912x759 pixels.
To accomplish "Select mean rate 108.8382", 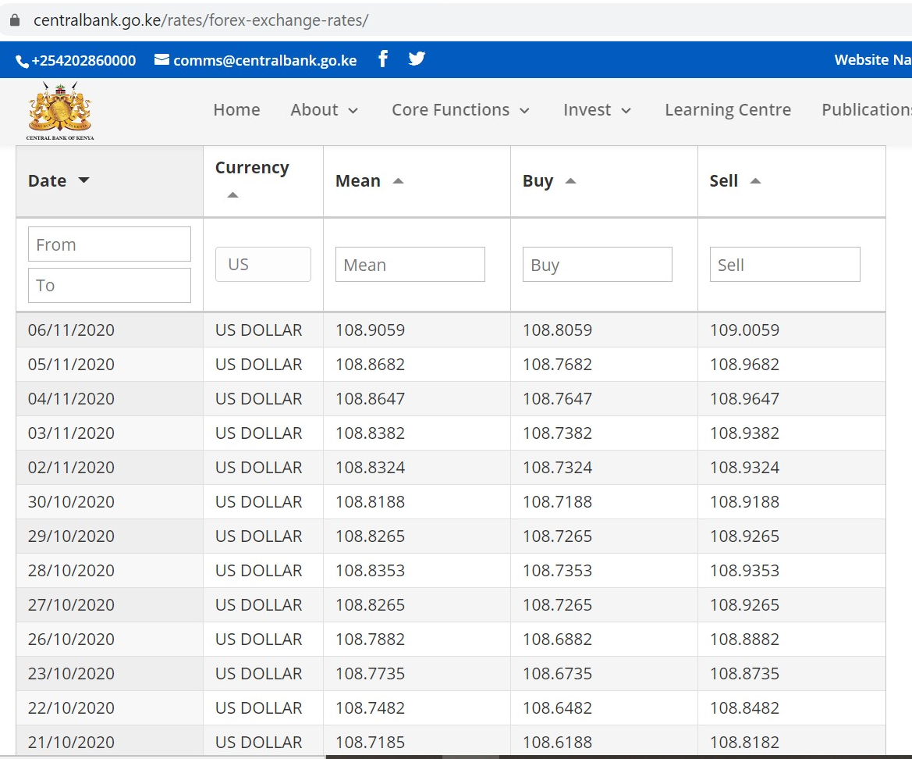I will click(370, 433).
